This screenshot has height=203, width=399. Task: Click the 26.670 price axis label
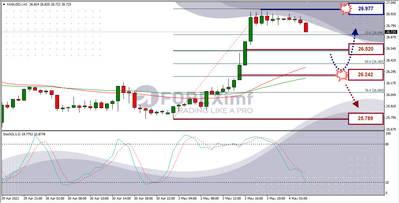tap(391, 37)
